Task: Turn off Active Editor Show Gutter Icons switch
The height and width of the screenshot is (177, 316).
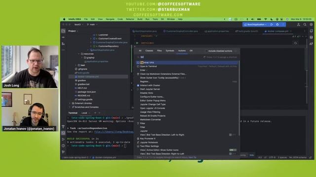Action: pos(233,150)
